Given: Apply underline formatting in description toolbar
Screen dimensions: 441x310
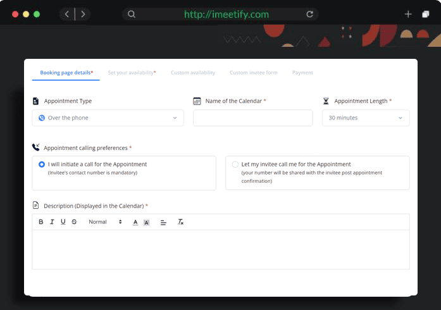Looking at the screenshot, I should point(63,222).
